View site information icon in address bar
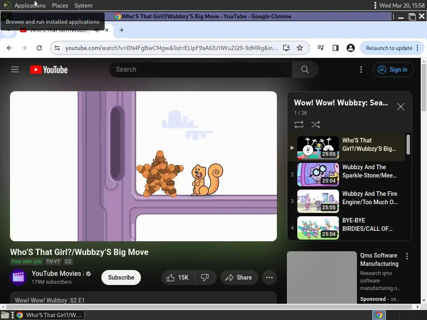The image size is (427, 320). (x=57, y=48)
